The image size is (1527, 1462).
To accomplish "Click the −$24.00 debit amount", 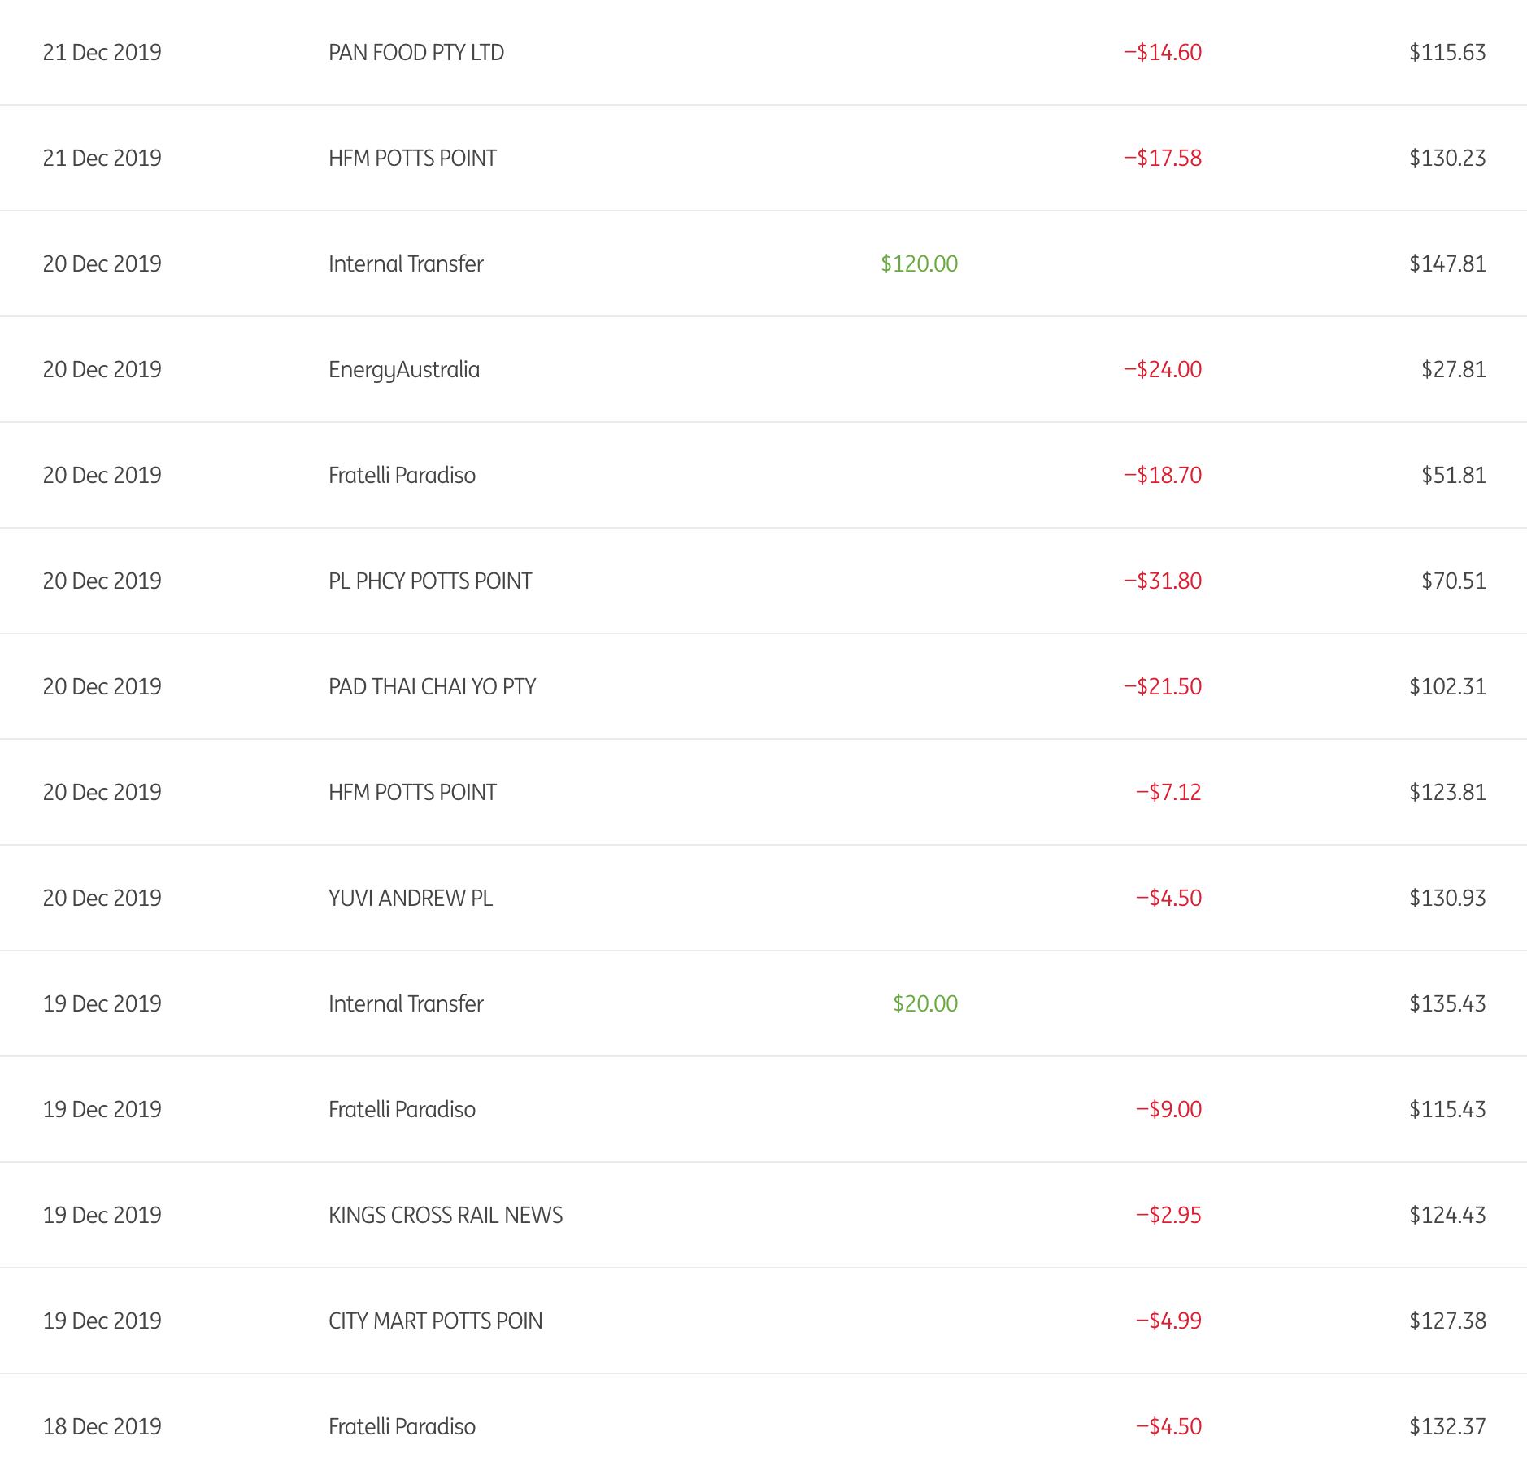I will click(1162, 370).
